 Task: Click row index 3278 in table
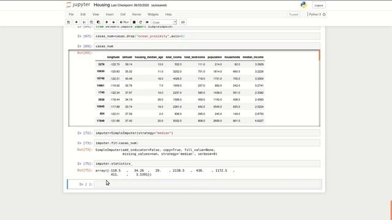pos(101,64)
